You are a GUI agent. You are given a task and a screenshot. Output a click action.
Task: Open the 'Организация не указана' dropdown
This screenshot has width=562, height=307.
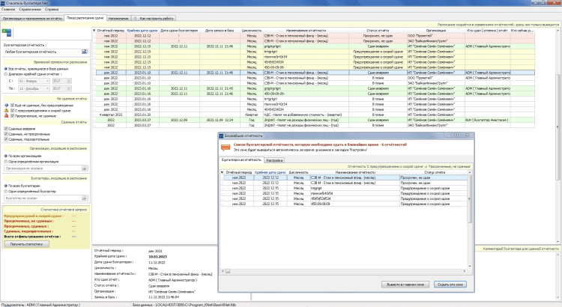tap(85, 168)
